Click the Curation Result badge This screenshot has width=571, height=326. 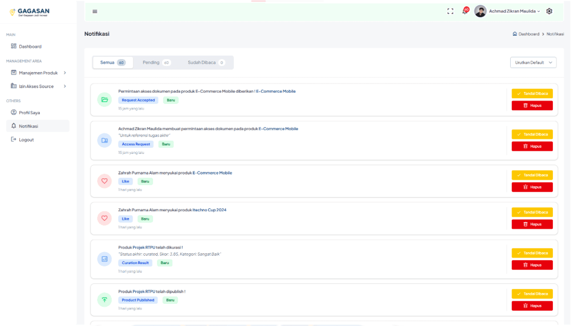pyautogui.click(x=135, y=263)
